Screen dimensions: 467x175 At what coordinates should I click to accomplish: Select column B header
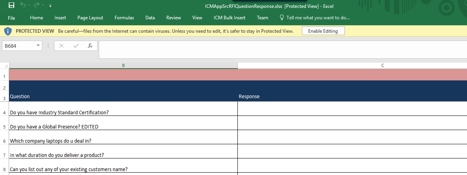coord(123,65)
